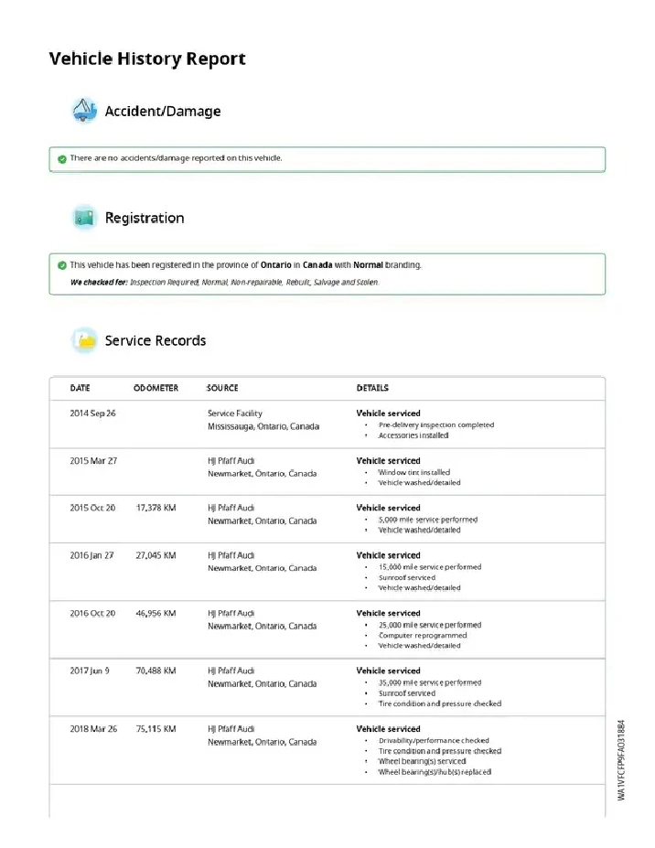
Task: Click the SOURCE column header
Action: point(222,388)
